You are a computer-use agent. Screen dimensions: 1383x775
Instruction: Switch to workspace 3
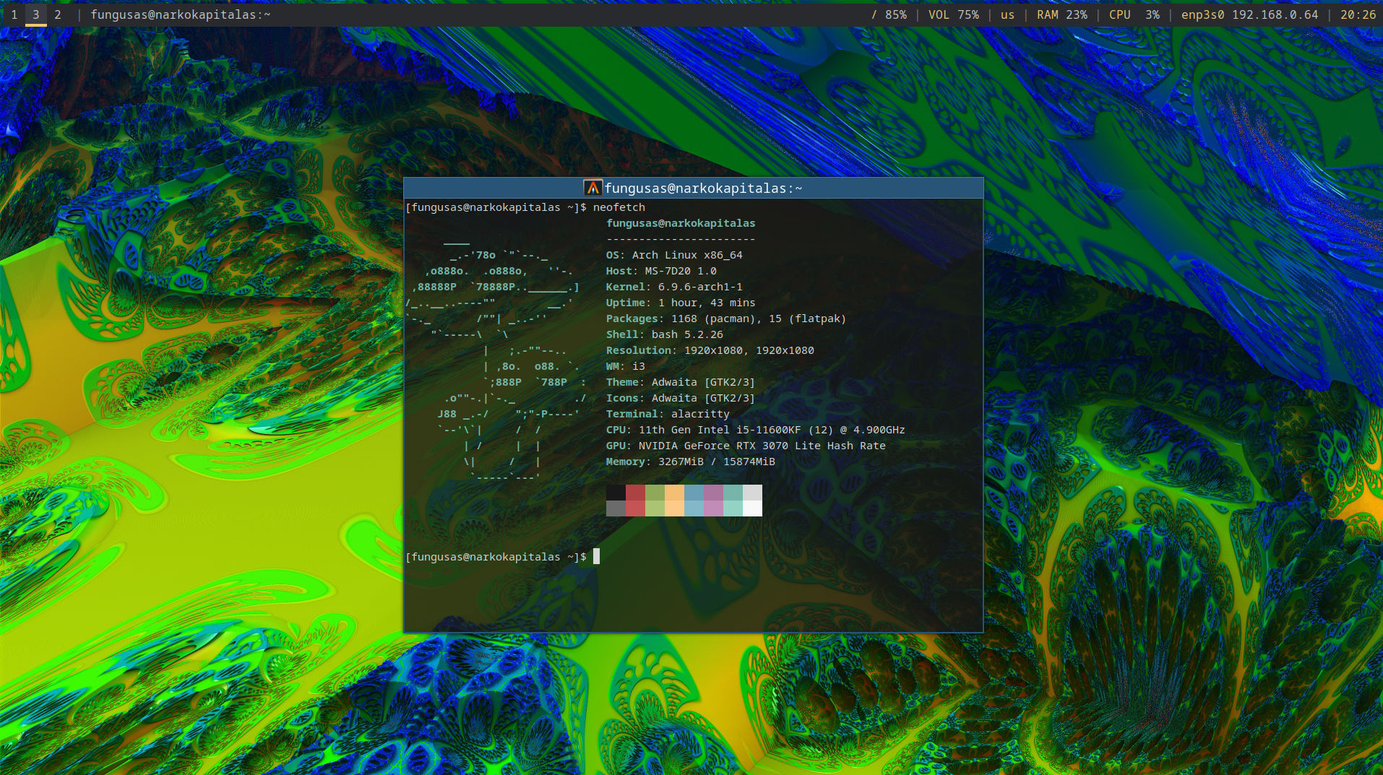(x=35, y=14)
